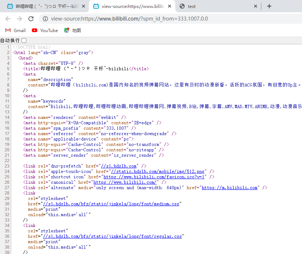Click the renderer webkit meta line
The image size is (302, 254).
coord(75,117)
